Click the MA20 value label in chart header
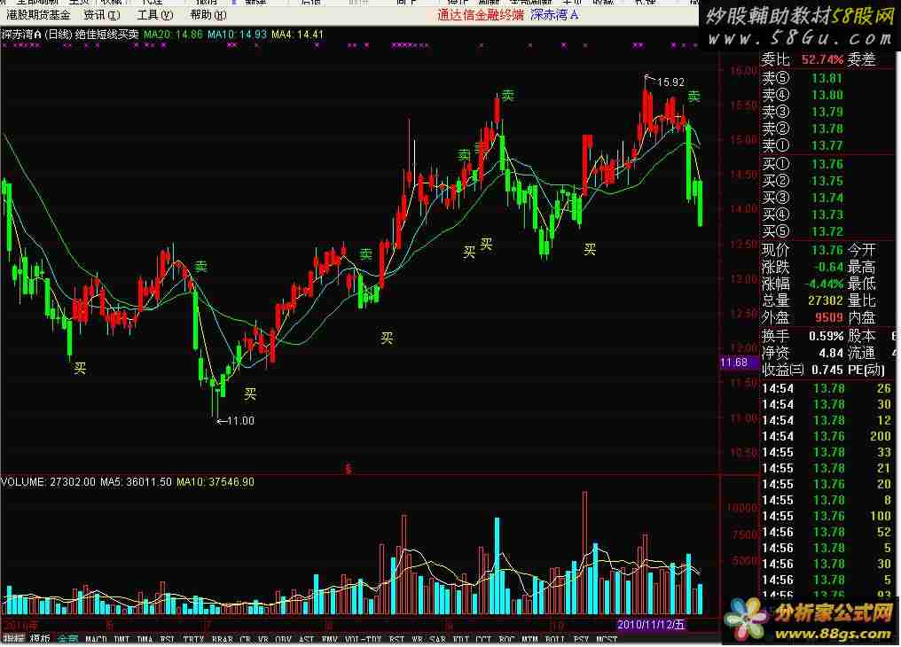Viewport: 901px width, 647px height. [174, 35]
